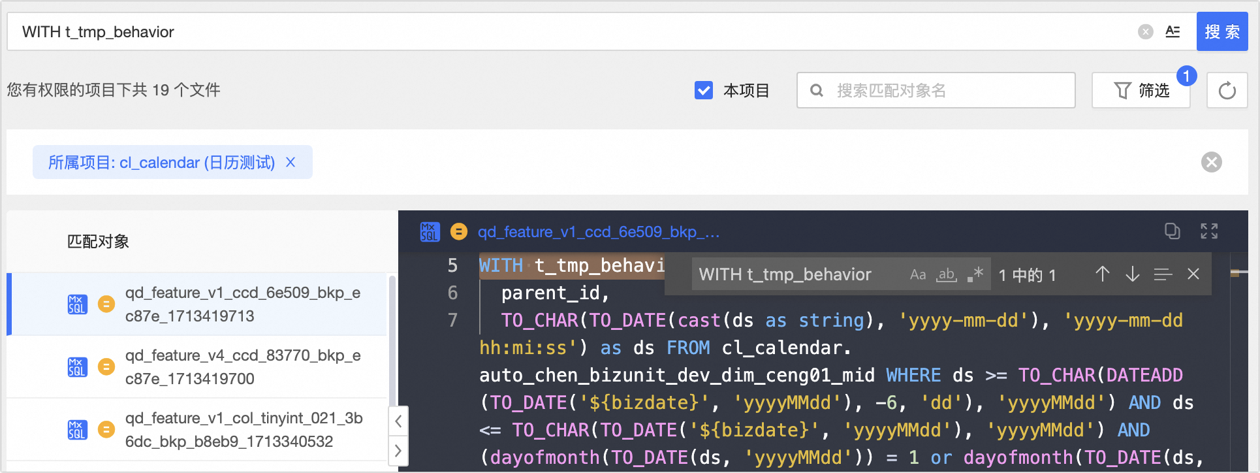Viewport: 1260px width, 473px height.
Task: Go to next match arrow
Action: (1133, 274)
